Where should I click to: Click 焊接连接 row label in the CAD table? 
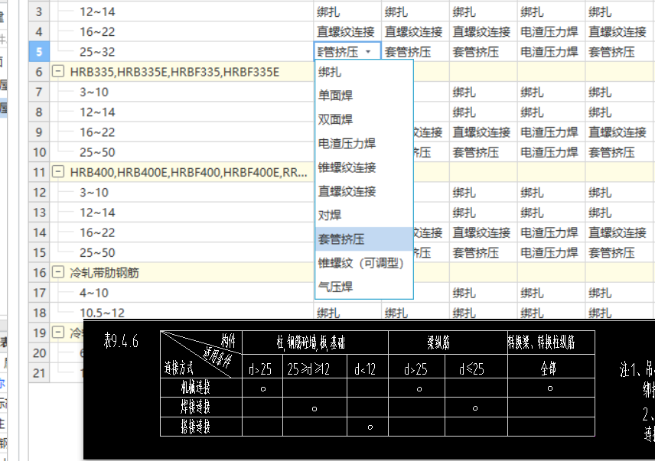(x=195, y=407)
